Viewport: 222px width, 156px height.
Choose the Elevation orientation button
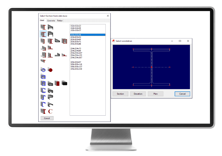click(x=138, y=94)
